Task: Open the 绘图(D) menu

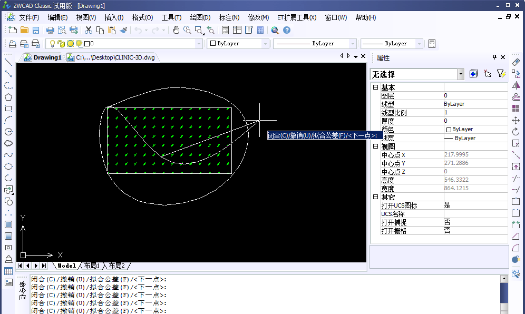Action: pyautogui.click(x=199, y=17)
